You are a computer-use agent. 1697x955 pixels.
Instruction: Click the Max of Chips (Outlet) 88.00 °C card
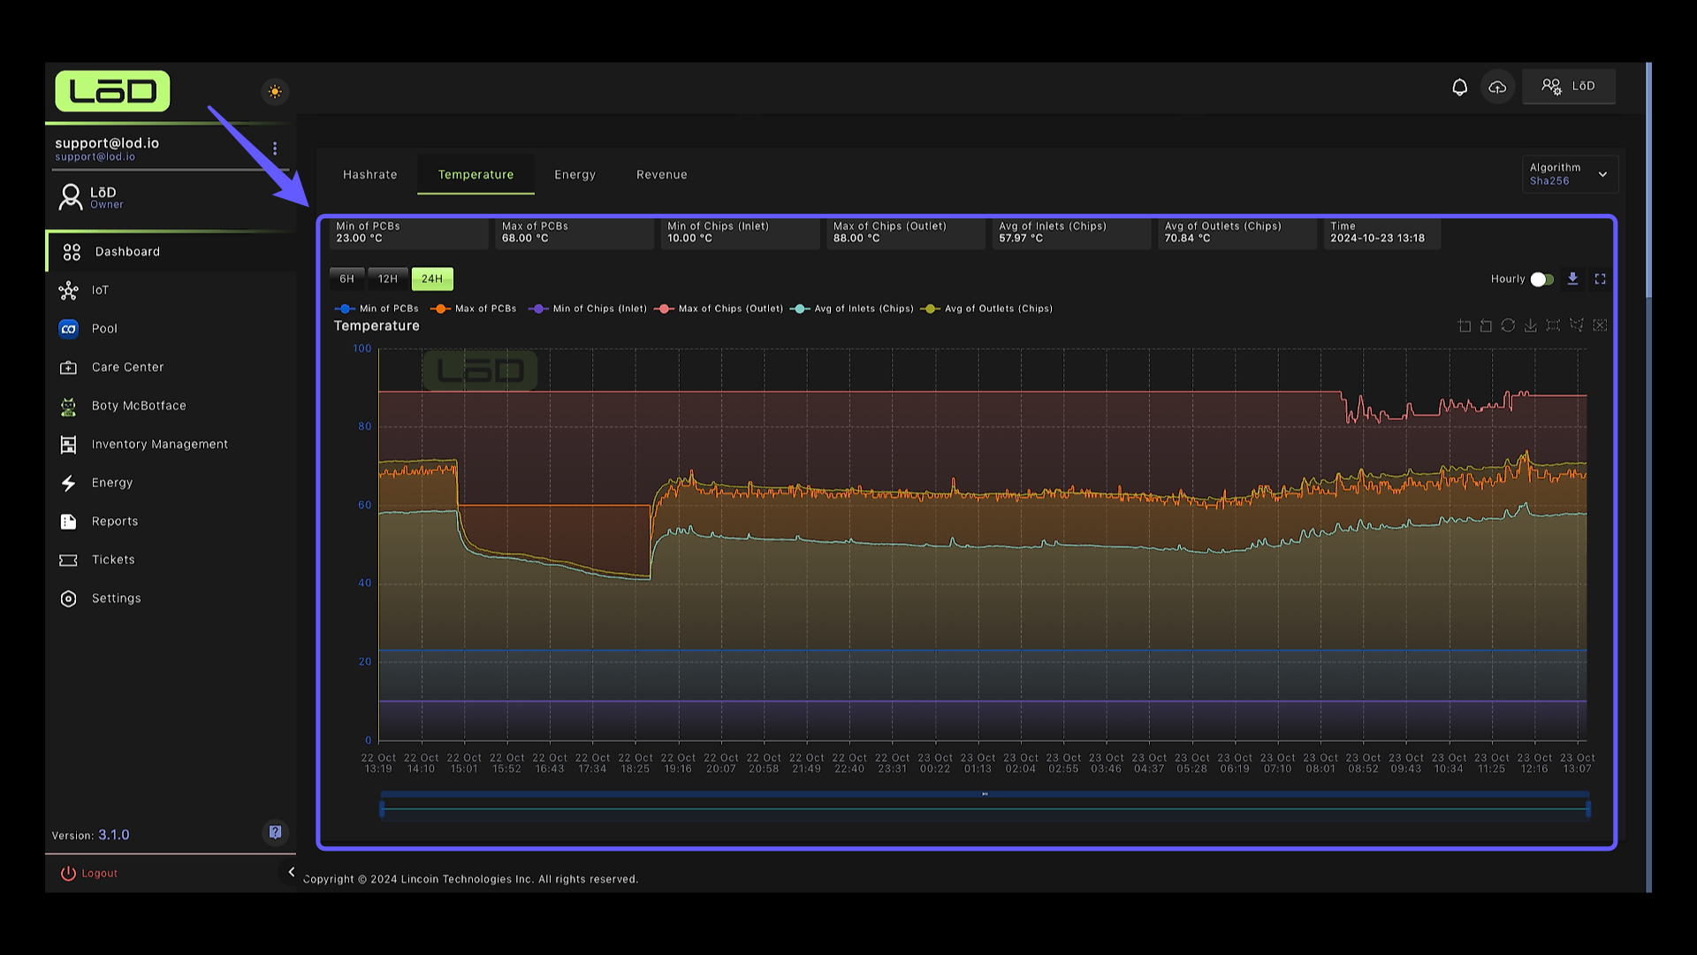click(906, 233)
